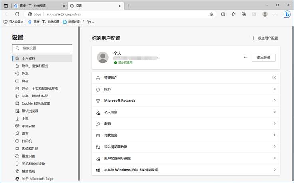This screenshot has width=294, height=183.
Task: Expand the 同步 row
Action: point(186,89)
